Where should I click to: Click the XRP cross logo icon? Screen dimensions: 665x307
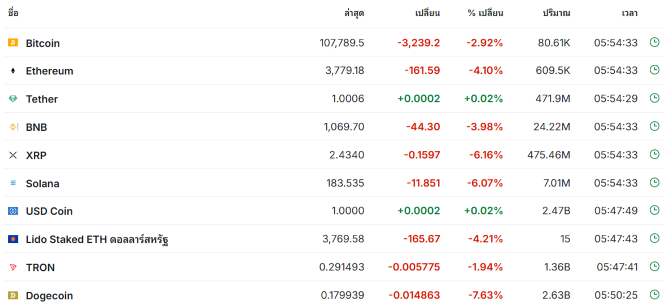[x=13, y=155]
